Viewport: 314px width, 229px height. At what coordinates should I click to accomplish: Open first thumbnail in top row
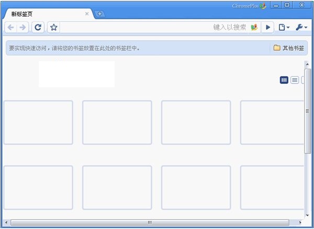38,122
